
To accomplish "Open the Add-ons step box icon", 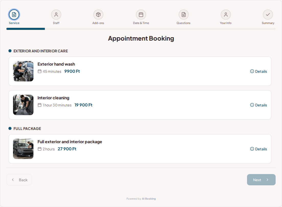I will point(98,15).
